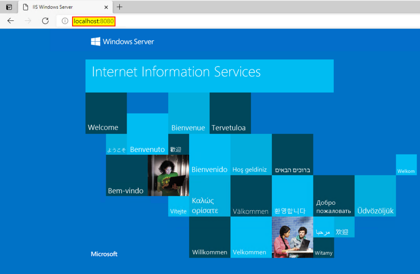Screen dimensions: 420x274
Task: Click the Välkommen tile
Action: click(x=251, y=196)
